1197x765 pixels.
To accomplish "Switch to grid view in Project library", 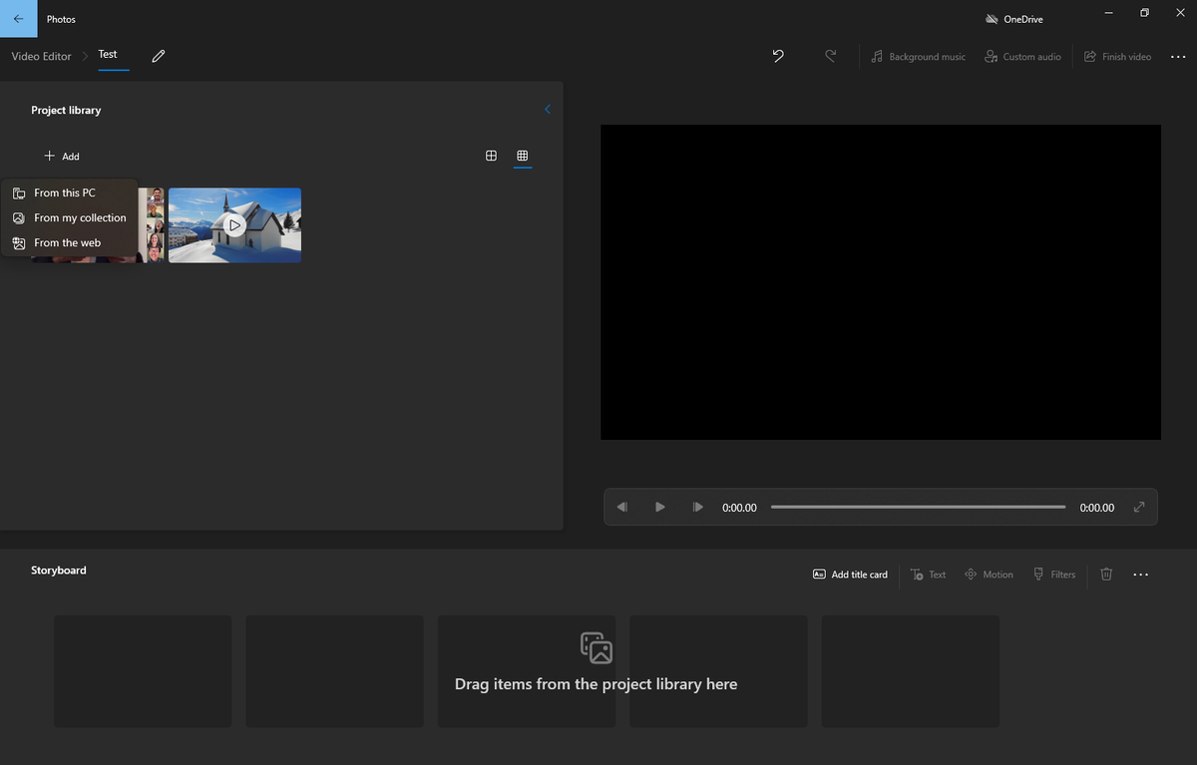I will coord(522,156).
